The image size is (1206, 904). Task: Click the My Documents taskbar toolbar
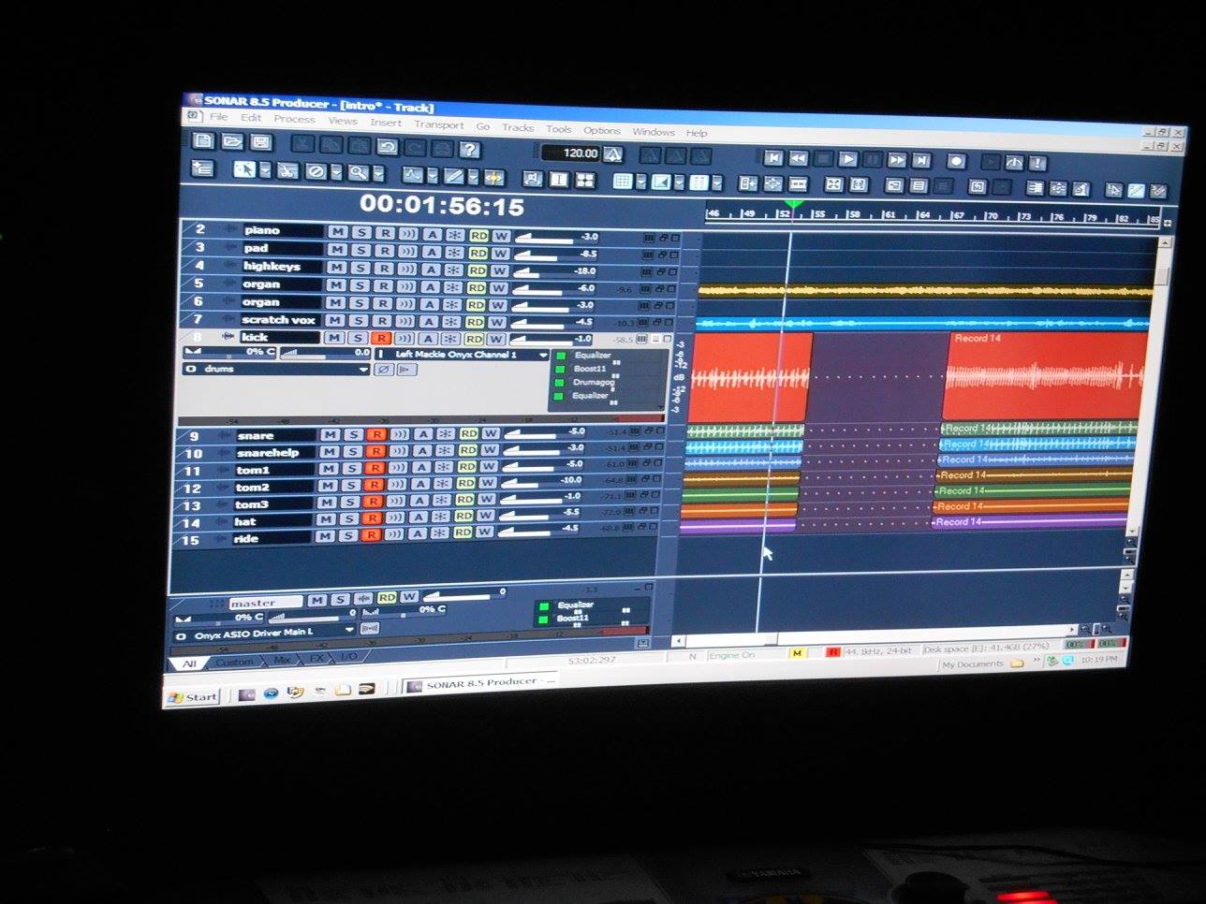(x=973, y=664)
